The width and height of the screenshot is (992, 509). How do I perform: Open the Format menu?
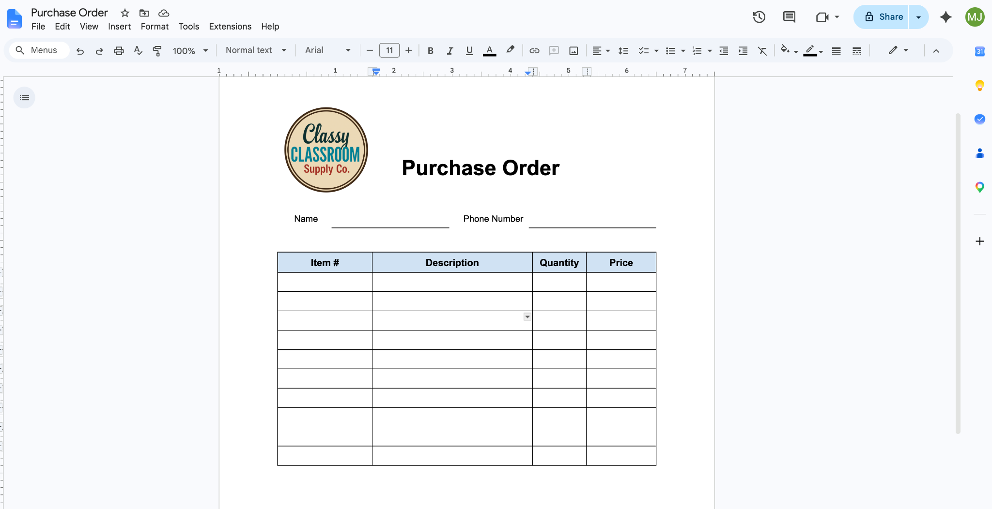point(155,27)
